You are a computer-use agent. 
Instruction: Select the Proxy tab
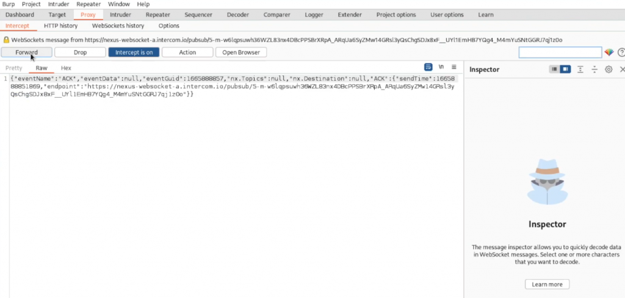(x=88, y=15)
